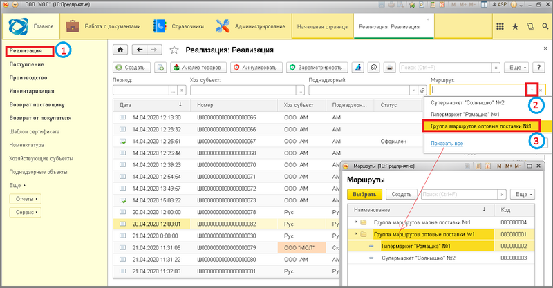The width and height of the screenshot is (553, 288).
Task: Open Производство in the left menu
Action: (x=28, y=77)
